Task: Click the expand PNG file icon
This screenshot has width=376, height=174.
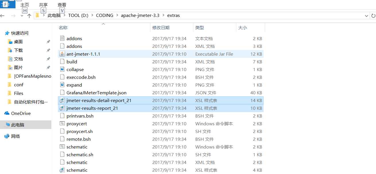Action: 62,85
